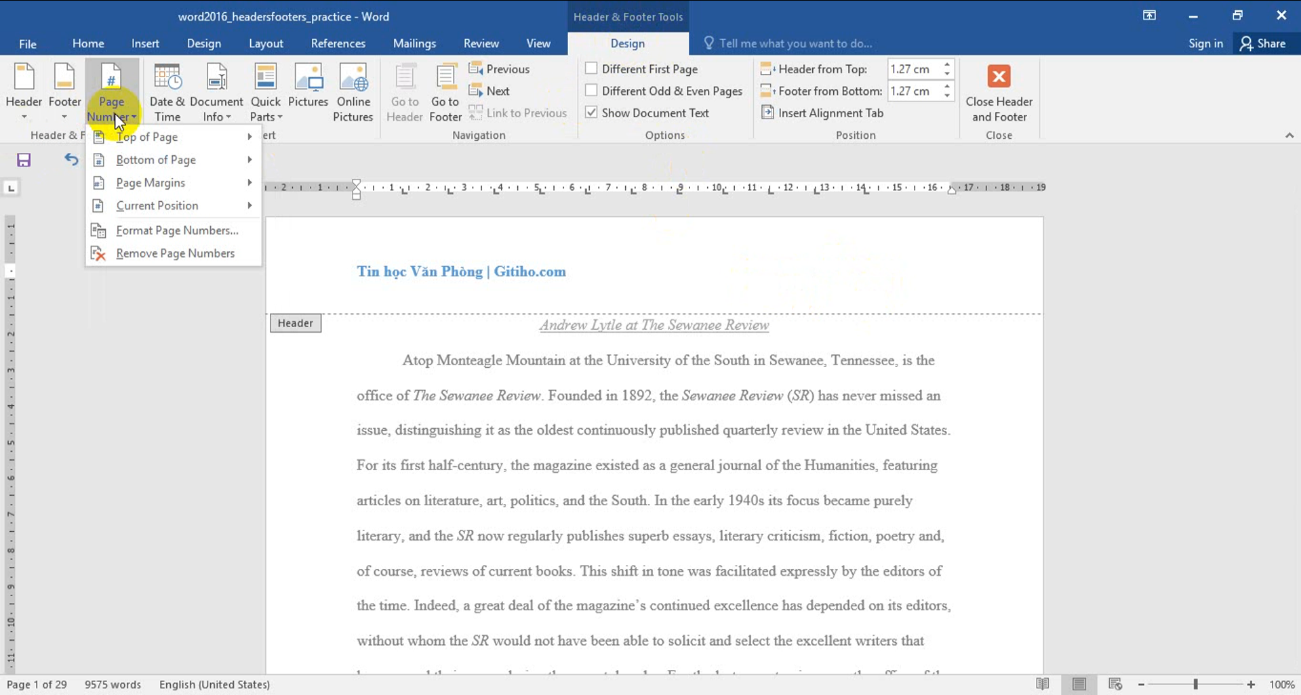
Task: Undo last action
Action: click(x=71, y=160)
